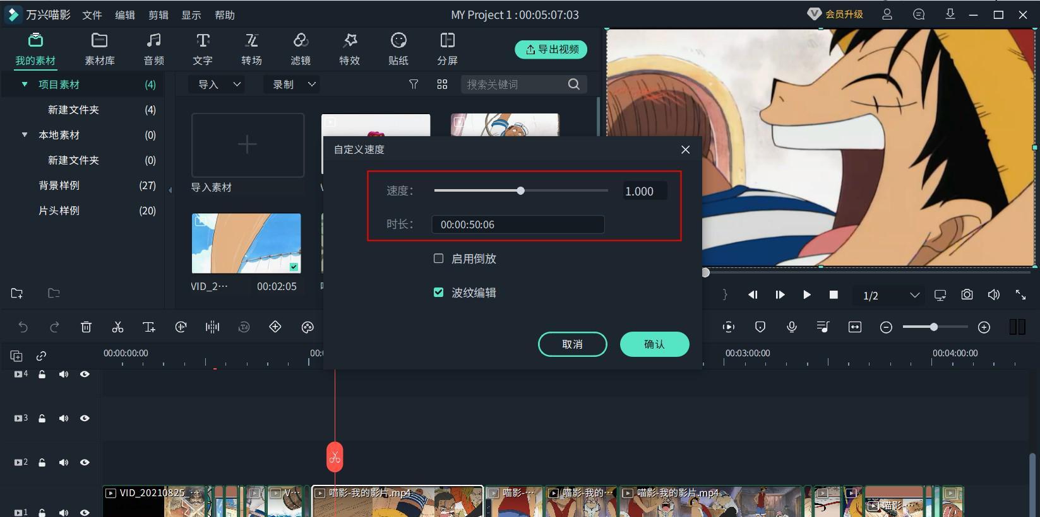Screen dimensions: 1040x517
Task: Open the 文件 menu
Action: (92, 15)
